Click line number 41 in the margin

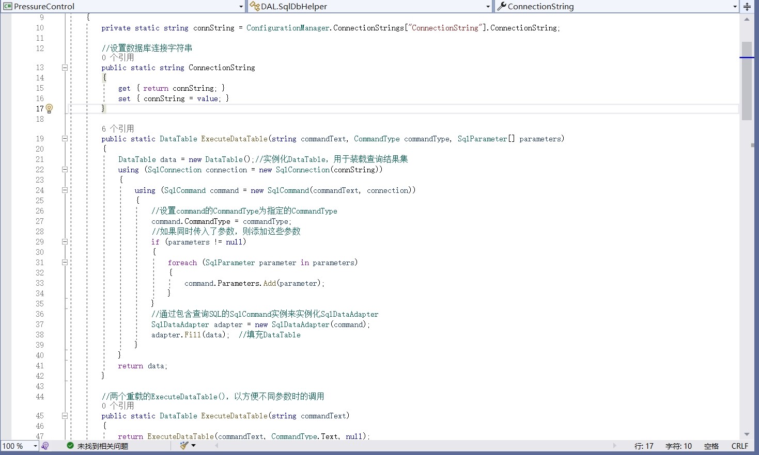click(x=40, y=366)
